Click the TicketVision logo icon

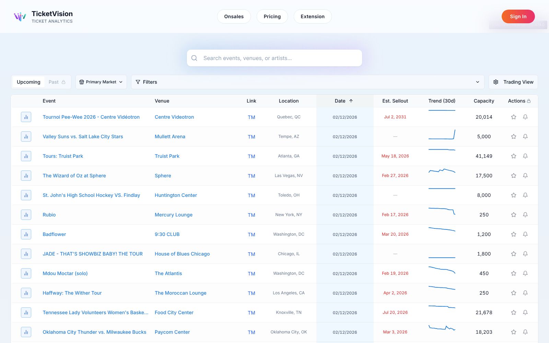[x=19, y=16]
